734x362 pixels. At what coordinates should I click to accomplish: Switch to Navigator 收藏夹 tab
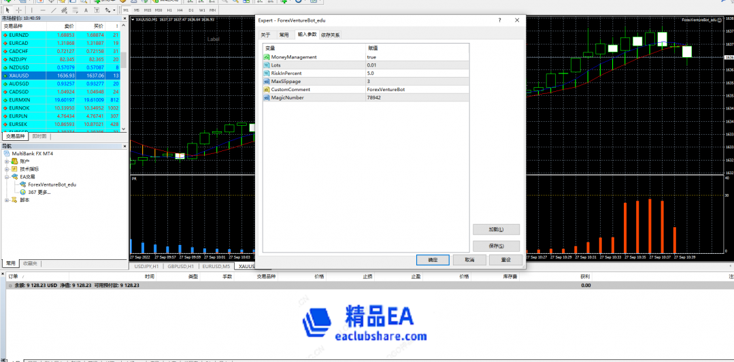click(x=31, y=263)
